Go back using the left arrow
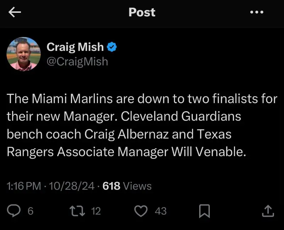Image resolution: width=284 pixels, height=230 pixels. click(x=15, y=12)
